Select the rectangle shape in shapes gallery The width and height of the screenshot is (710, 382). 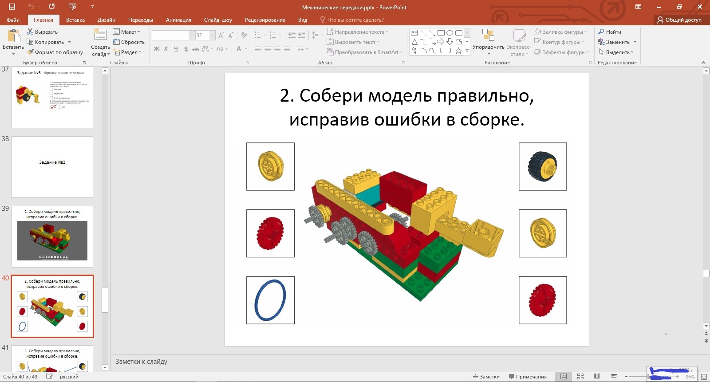[441, 33]
